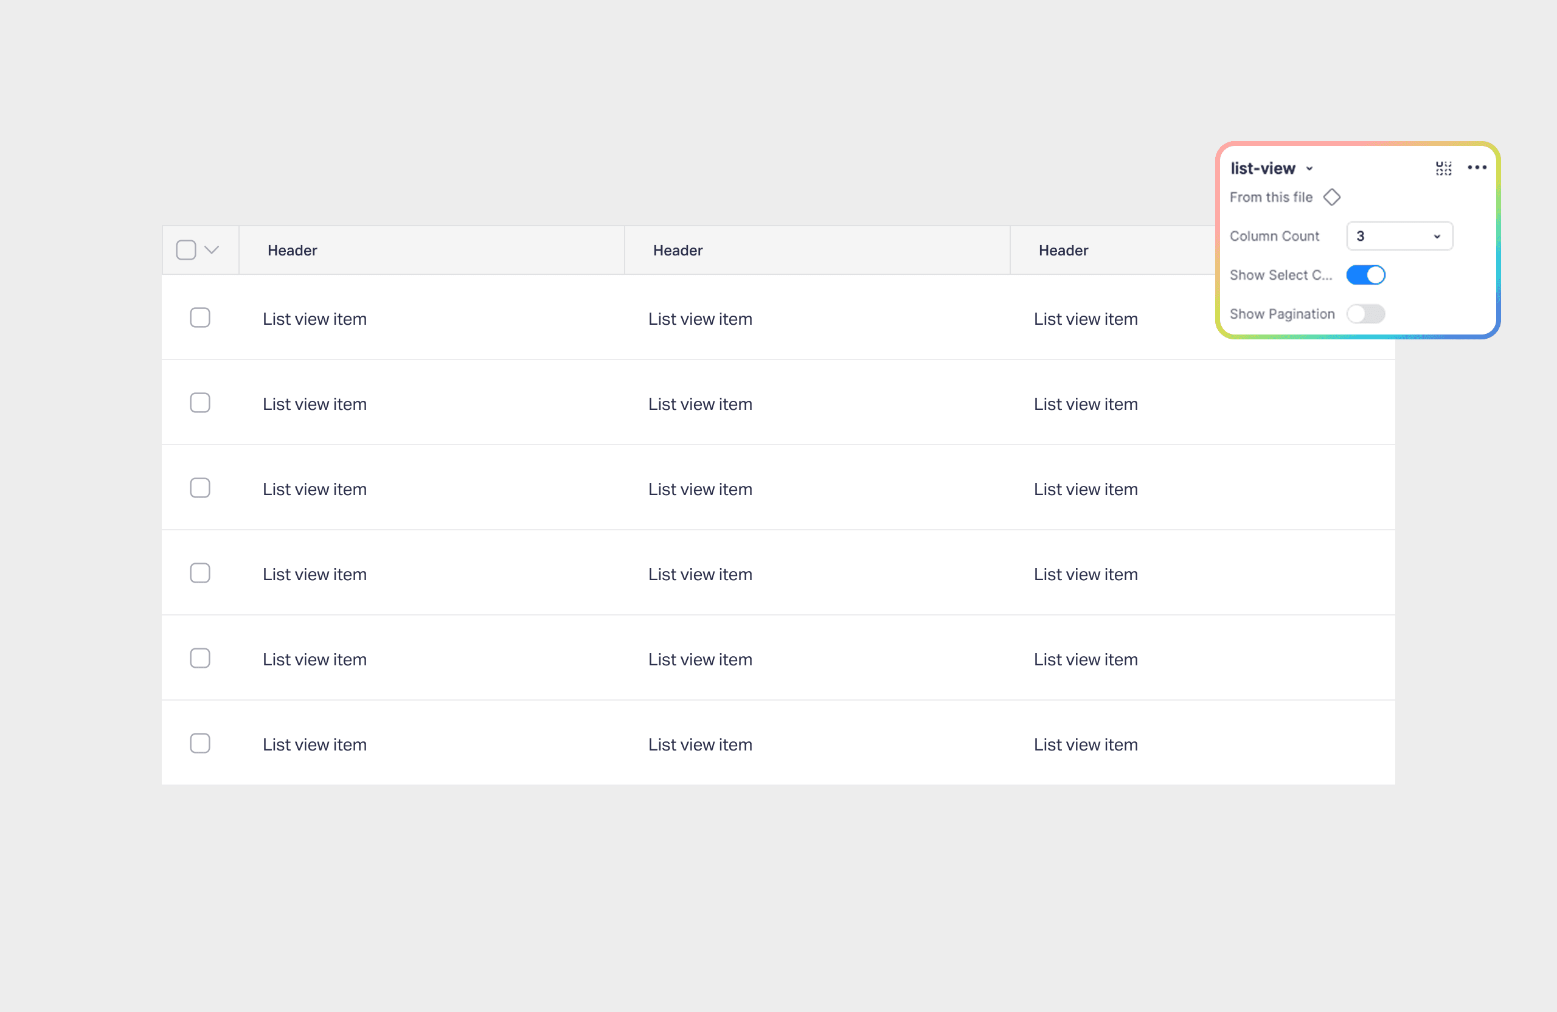Click the component properties grid icon

click(x=1443, y=168)
